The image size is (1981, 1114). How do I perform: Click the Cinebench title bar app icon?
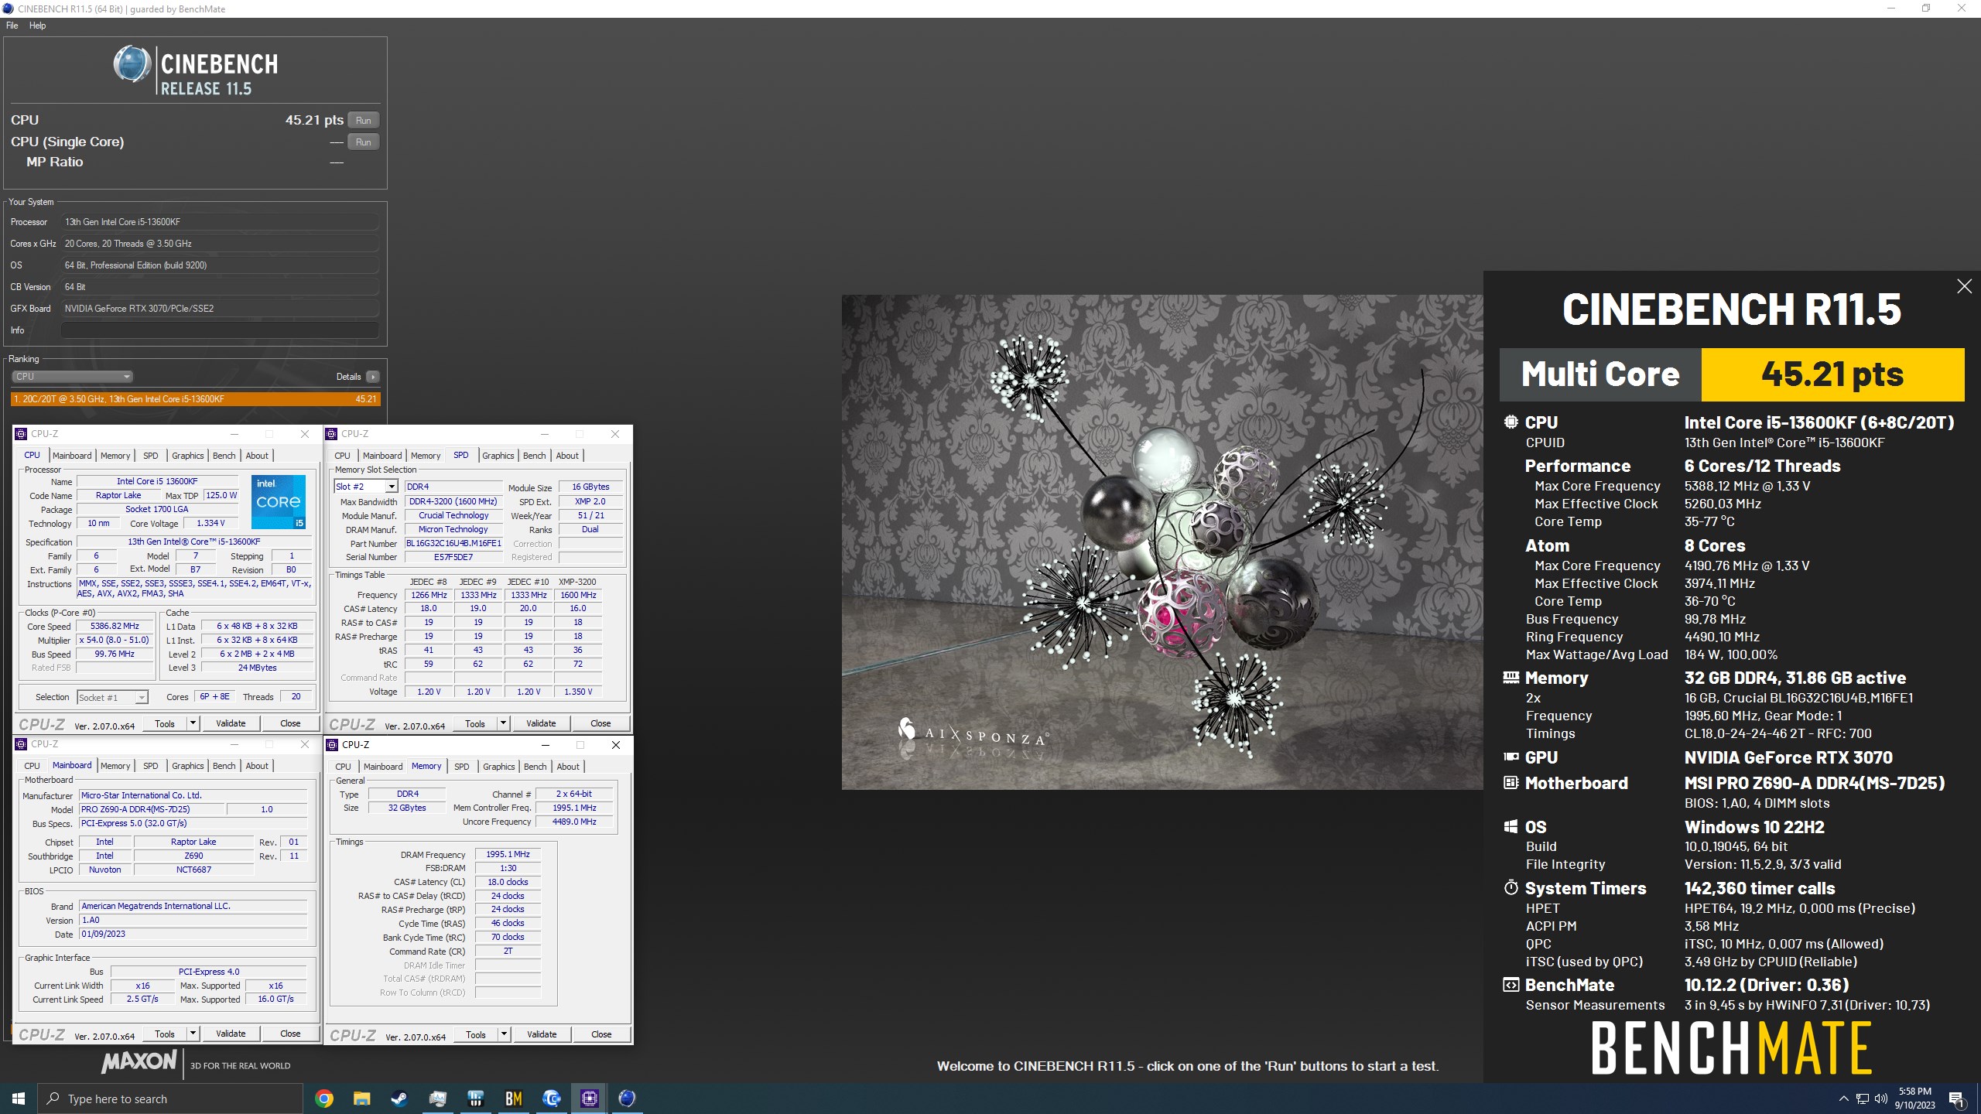[x=8, y=9]
